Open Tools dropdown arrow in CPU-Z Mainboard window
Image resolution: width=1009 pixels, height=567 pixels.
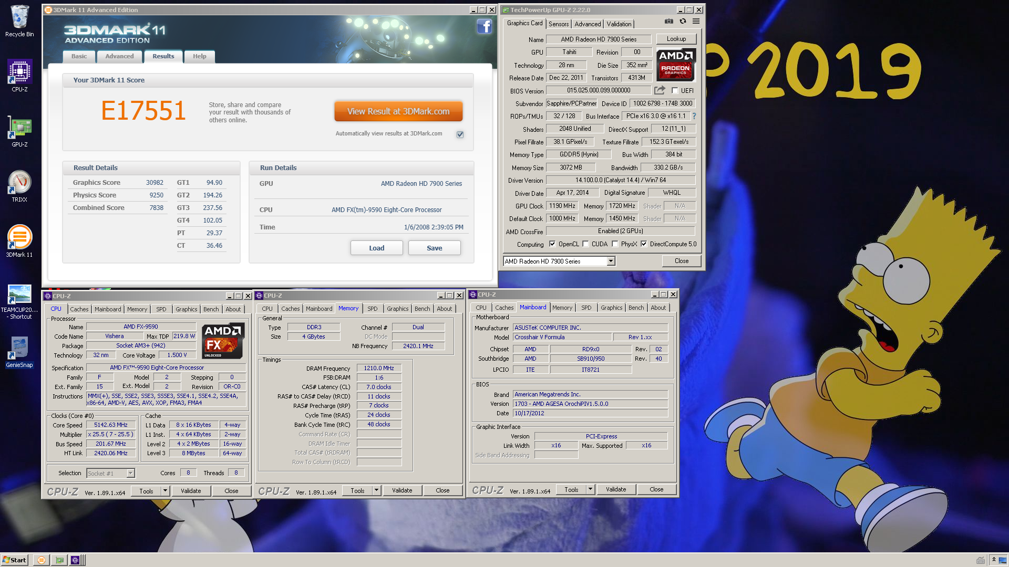(590, 489)
